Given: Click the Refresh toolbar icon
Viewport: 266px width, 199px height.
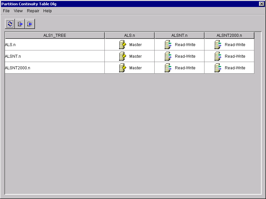Looking at the screenshot, I should point(10,24).
